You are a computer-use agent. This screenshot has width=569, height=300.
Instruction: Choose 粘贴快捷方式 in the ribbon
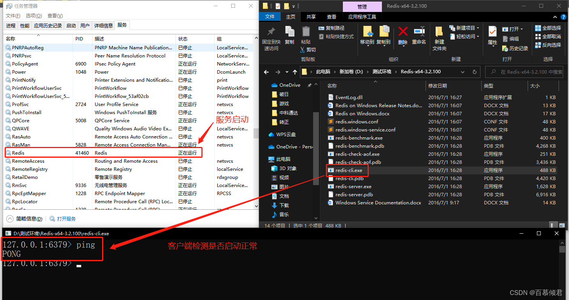pos(336,36)
